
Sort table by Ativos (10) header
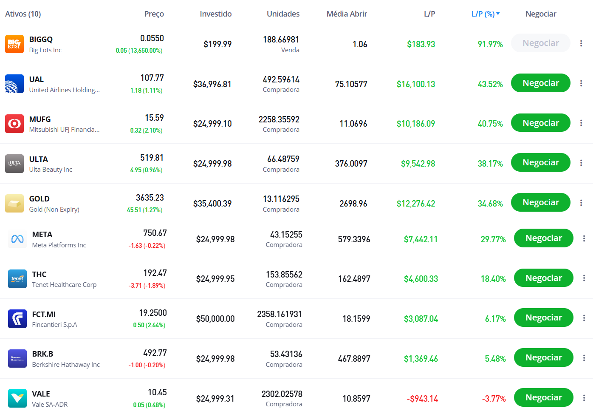[23, 14]
